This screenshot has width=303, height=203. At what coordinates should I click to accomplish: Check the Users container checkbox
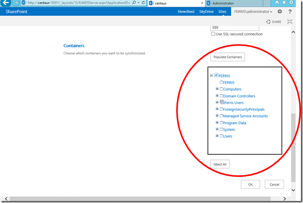tap(221, 136)
